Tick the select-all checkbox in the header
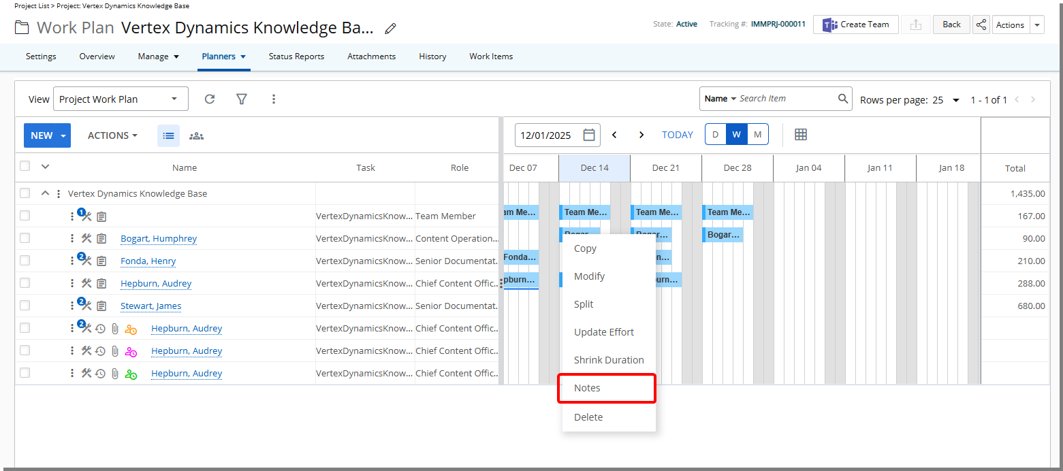 click(x=25, y=166)
